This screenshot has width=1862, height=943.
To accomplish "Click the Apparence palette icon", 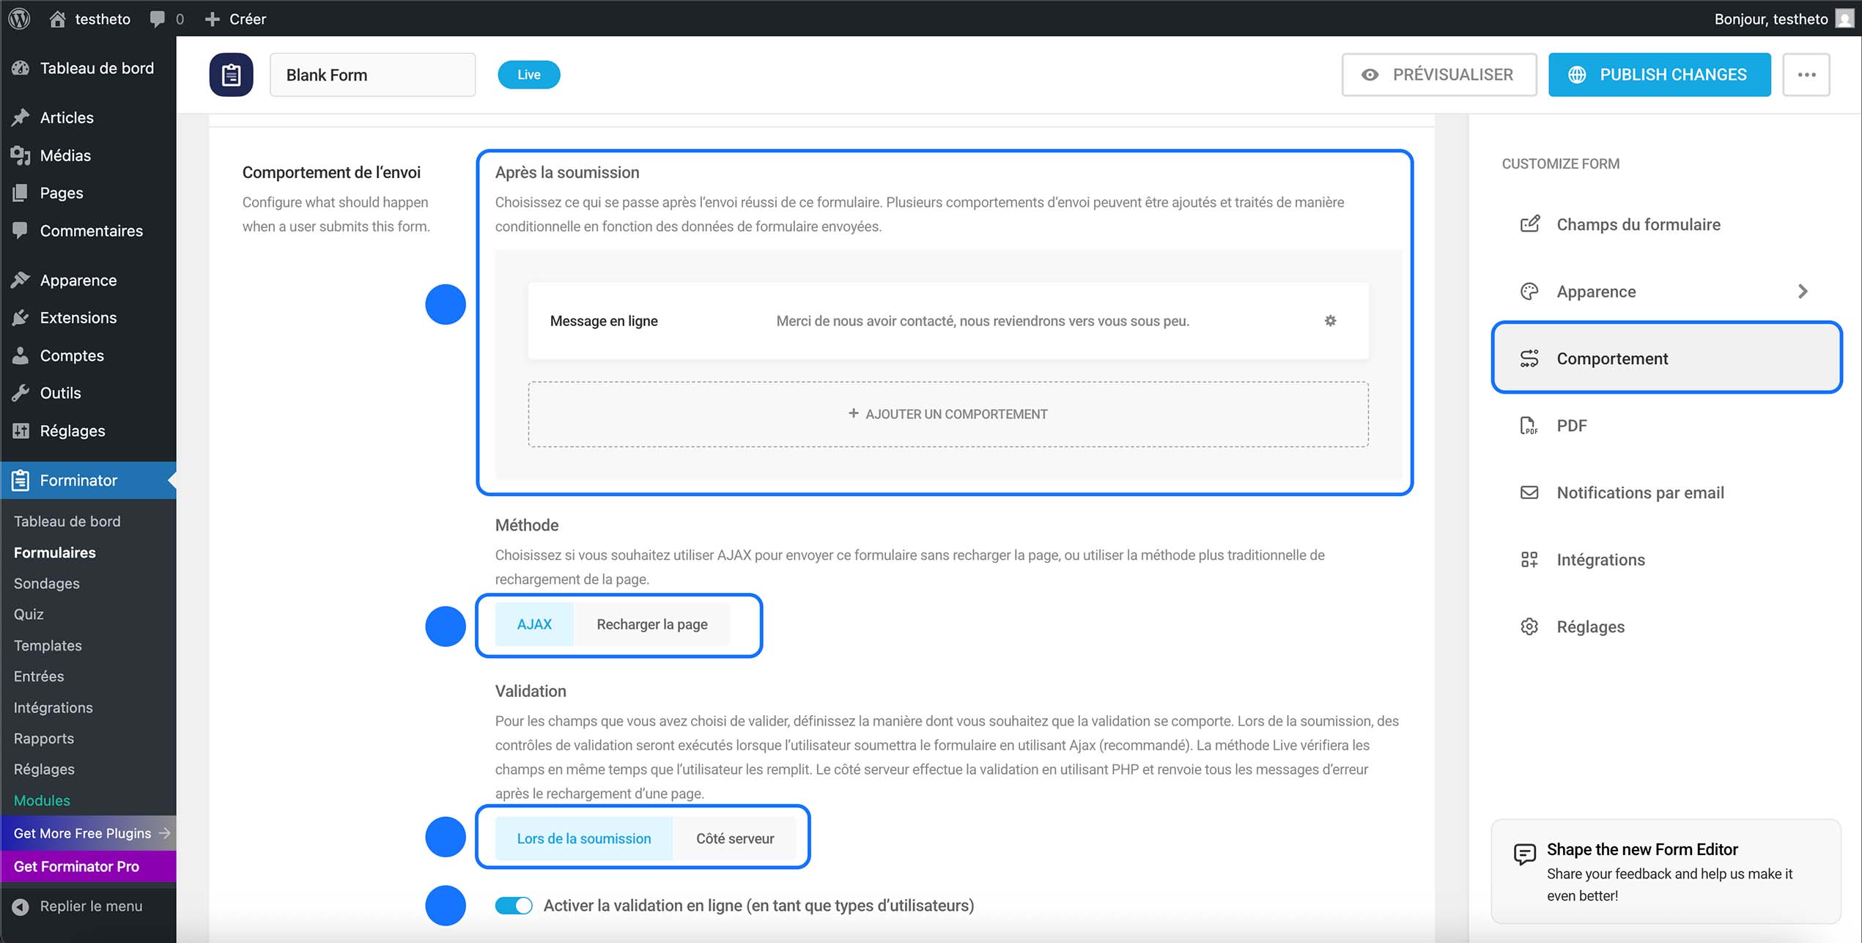I will [x=1529, y=291].
